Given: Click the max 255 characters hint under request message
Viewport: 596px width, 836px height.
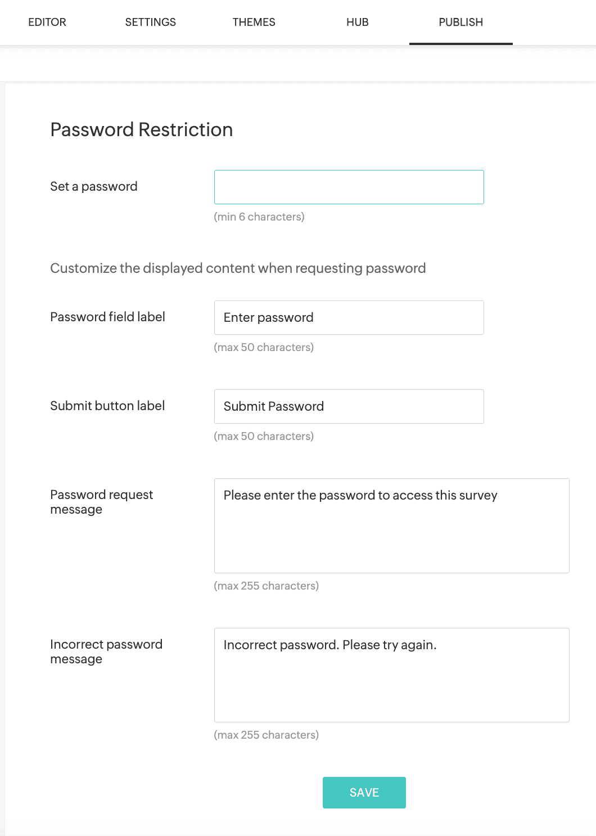Looking at the screenshot, I should [x=267, y=586].
